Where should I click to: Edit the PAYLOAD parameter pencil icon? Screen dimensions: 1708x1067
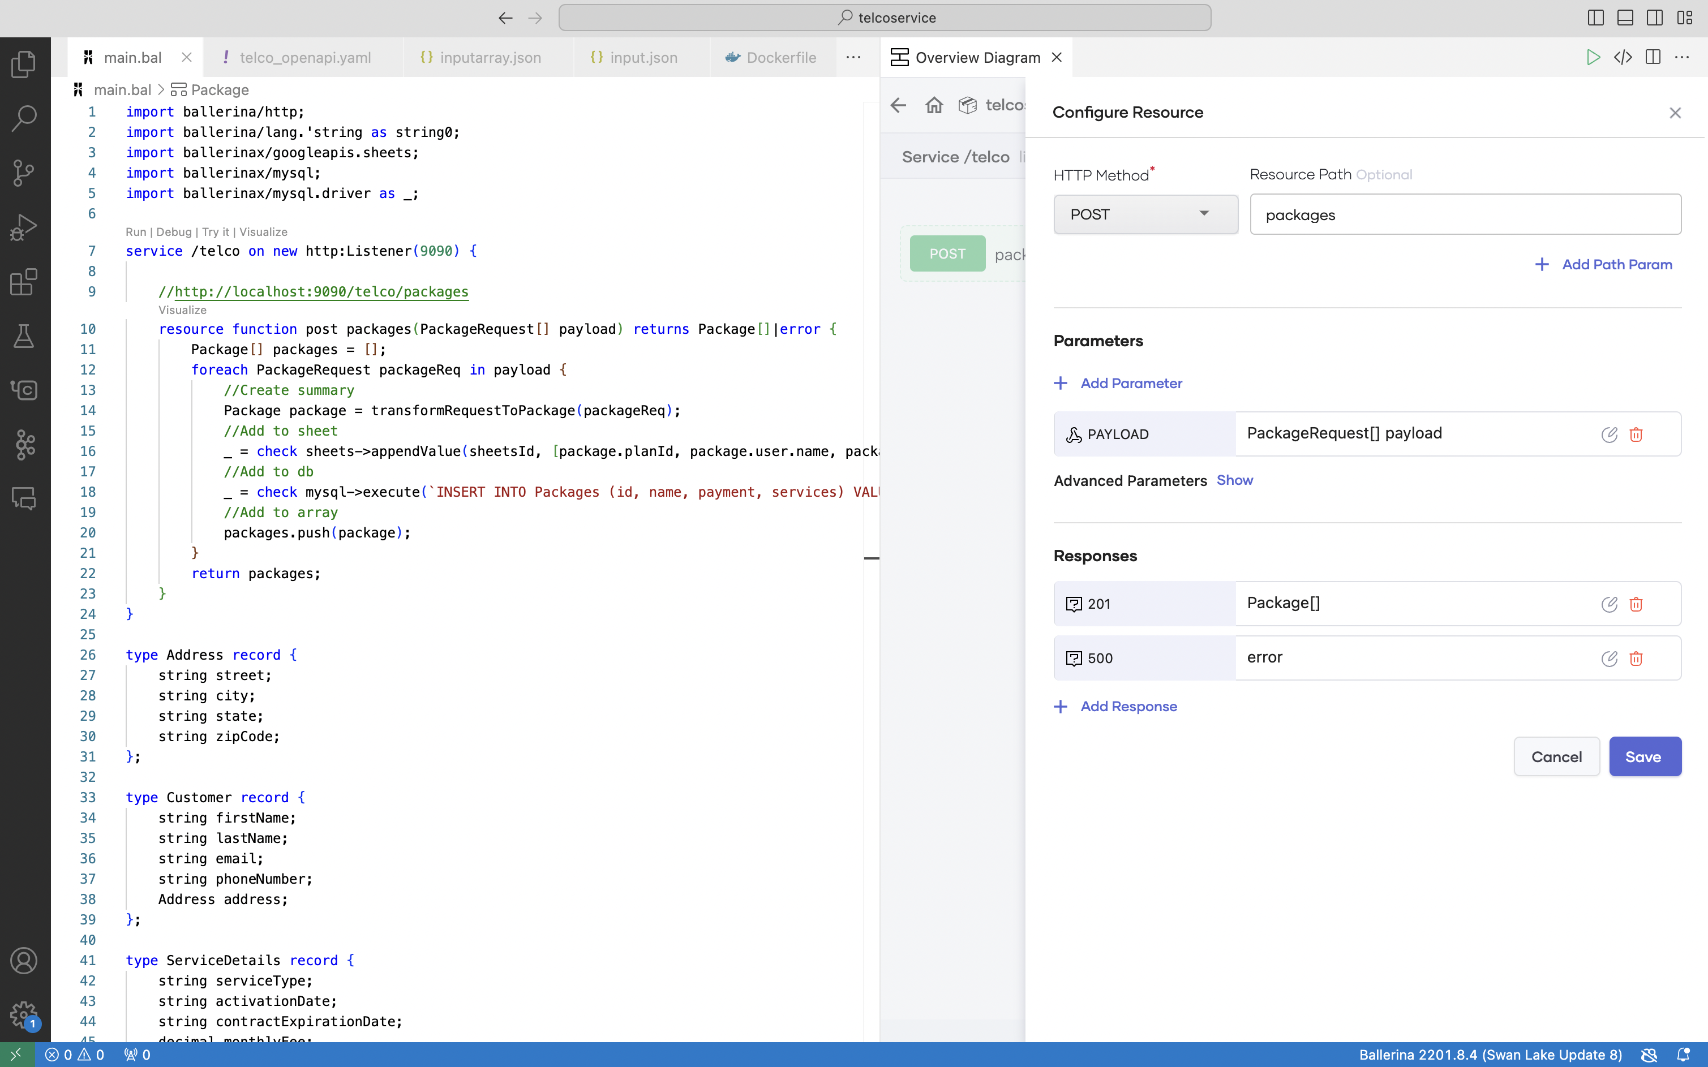(x=1609, y=434)
